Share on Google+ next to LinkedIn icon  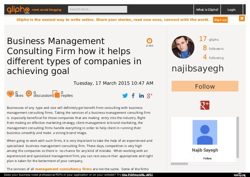coord(149,96)
